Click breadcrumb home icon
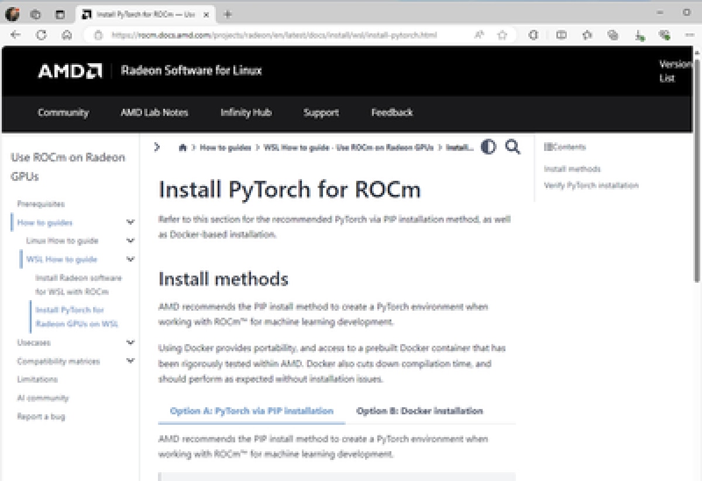The image size is (702, 481). tap(183, 147)
